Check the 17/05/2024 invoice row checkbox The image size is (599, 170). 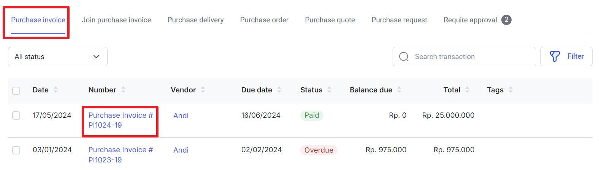pos(16,115)
